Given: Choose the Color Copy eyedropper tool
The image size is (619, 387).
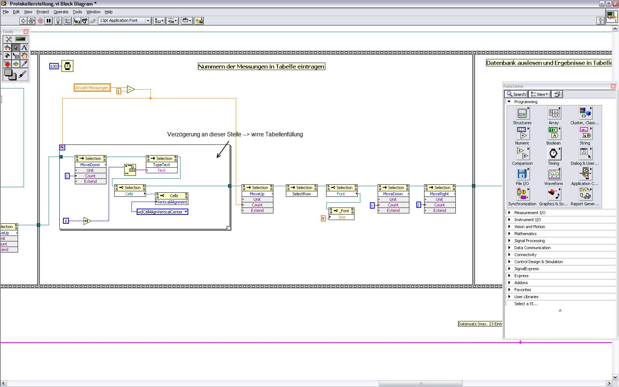Looking at the screenshot, I should point(24,64).
